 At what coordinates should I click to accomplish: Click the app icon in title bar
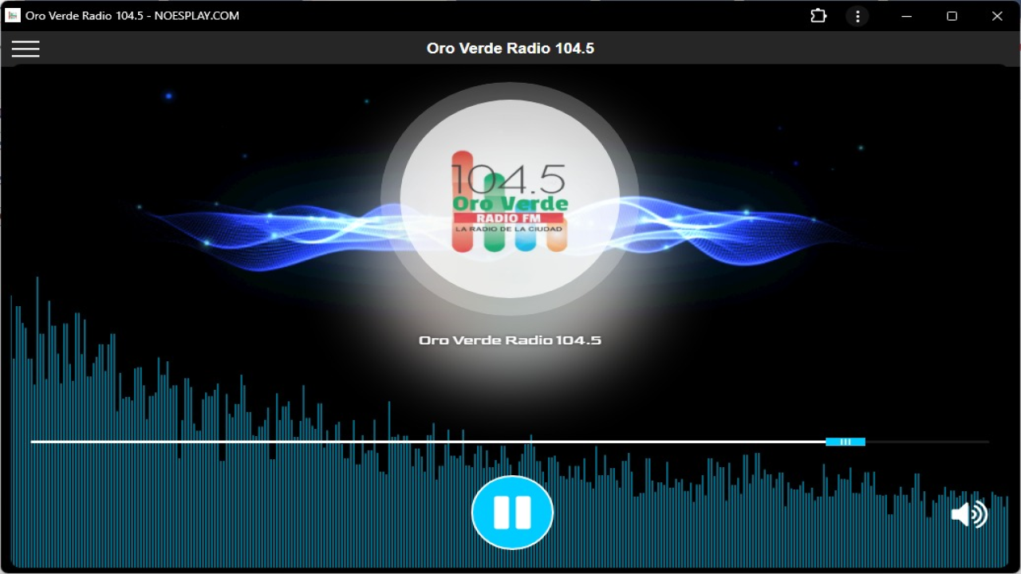point(13,16)
